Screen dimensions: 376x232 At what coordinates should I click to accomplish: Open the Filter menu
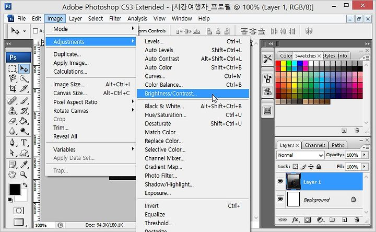point(115,18)
